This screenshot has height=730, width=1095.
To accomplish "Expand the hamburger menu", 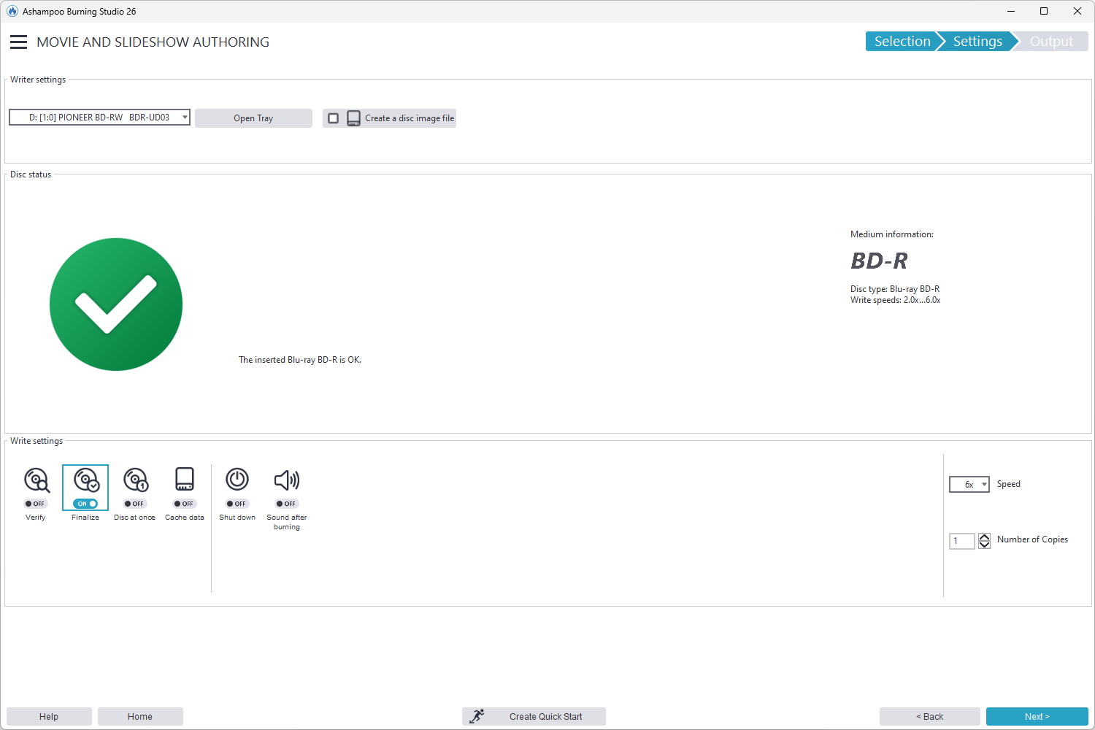I will 18,42.
